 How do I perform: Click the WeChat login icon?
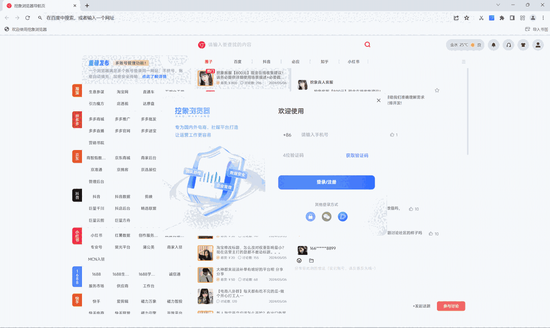pyautogui.click(x=326, y=217)
